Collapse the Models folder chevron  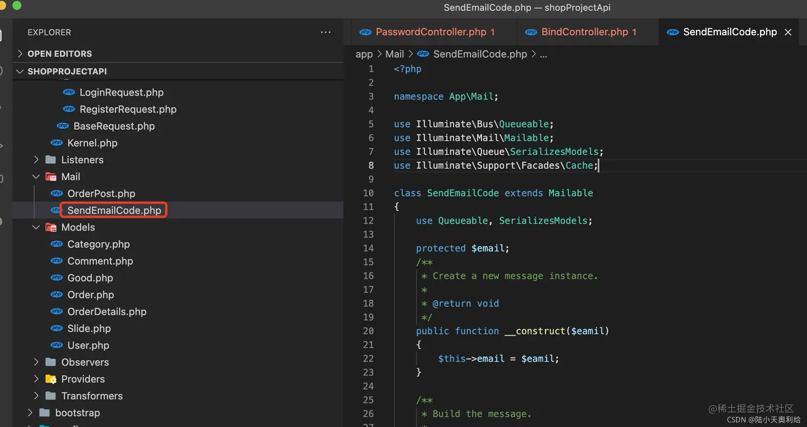(36, 227)
